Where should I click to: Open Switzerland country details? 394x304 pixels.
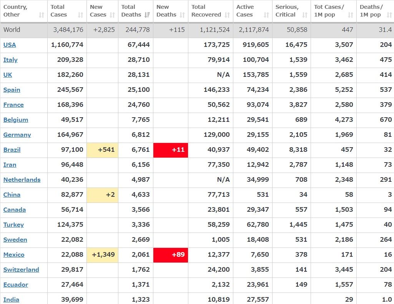point(21,269)
